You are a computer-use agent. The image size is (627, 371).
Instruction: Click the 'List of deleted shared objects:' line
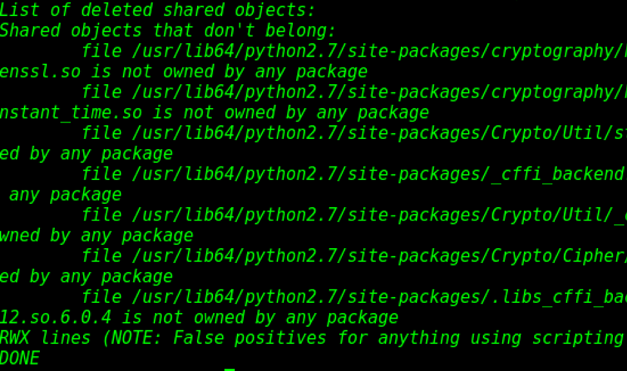coord(158,10)
